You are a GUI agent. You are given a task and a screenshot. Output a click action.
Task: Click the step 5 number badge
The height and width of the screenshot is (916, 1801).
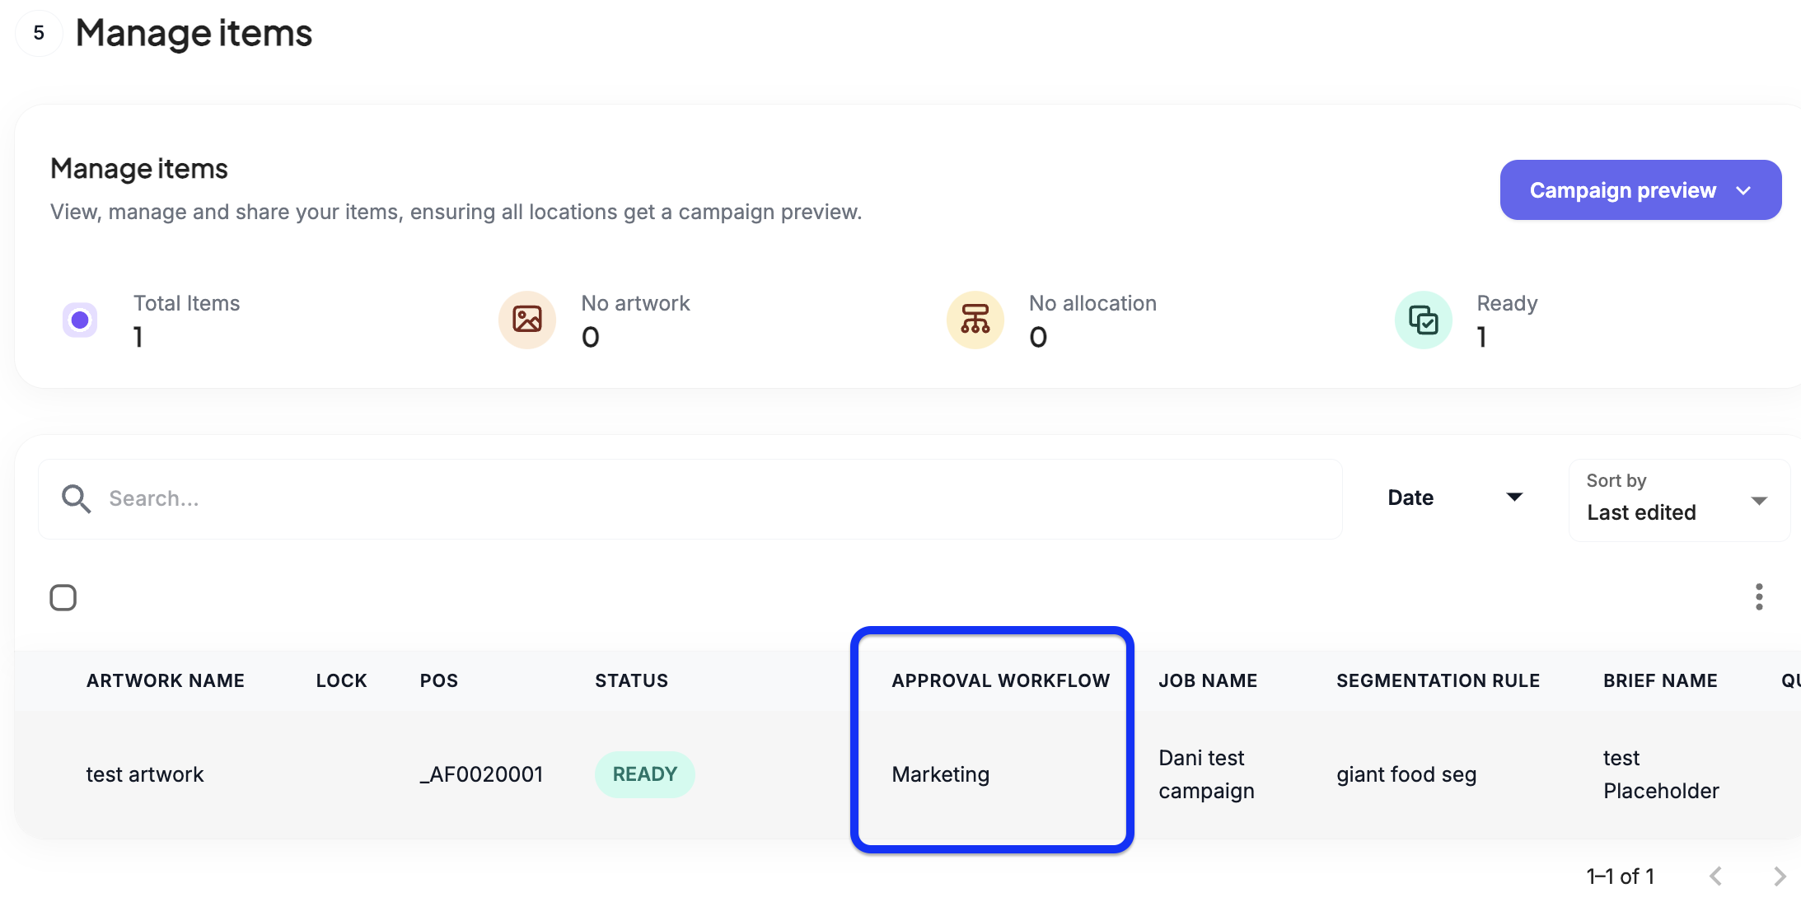39,33
